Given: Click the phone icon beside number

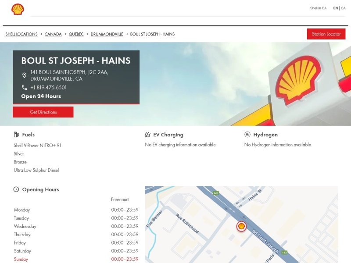Looking at the screenshot, I should (25, 87).
